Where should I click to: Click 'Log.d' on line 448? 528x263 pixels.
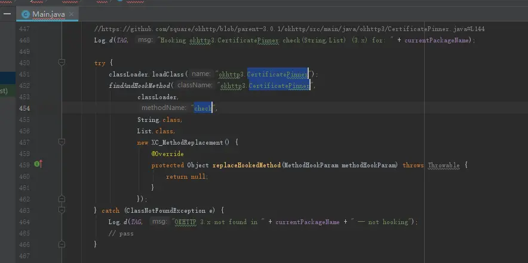click(104, 40)
